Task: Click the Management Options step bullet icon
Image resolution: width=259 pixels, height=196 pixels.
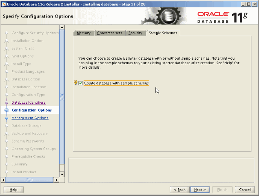Action: coord(7,118)
